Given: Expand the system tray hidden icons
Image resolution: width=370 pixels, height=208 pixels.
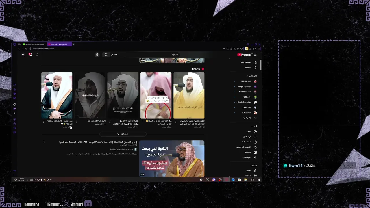Looking at the screenshot, I should 51,180.
